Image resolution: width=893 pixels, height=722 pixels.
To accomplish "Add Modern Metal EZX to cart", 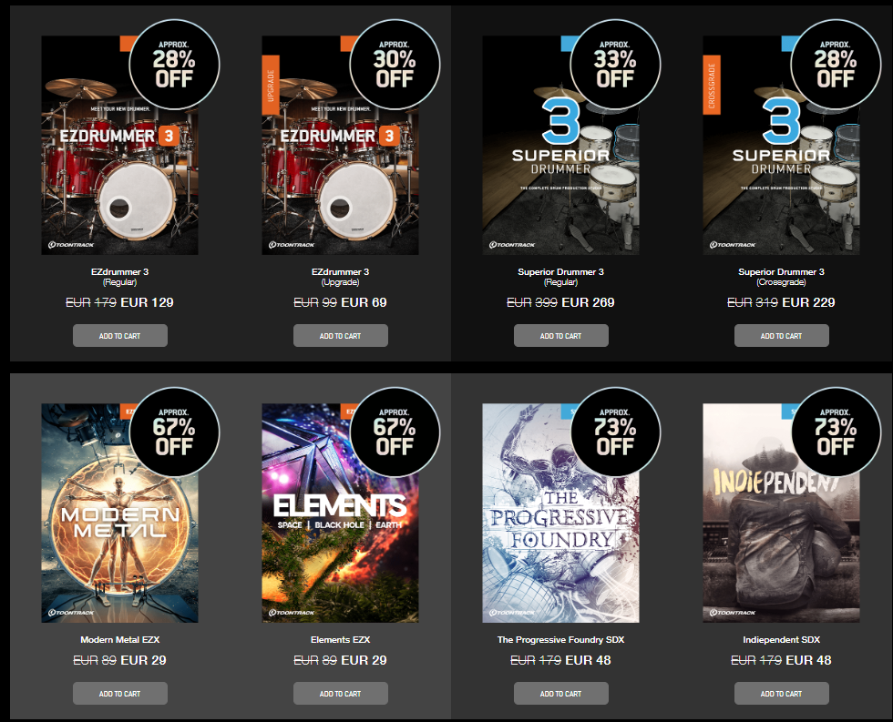I will (x=120, y=694).
